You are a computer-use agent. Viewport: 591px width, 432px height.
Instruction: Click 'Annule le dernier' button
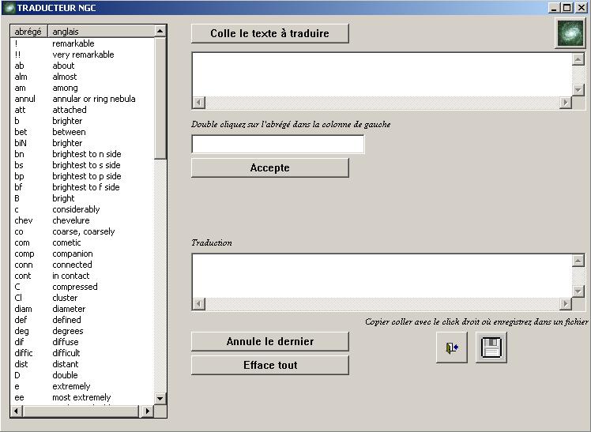click(x=269, y=341)
